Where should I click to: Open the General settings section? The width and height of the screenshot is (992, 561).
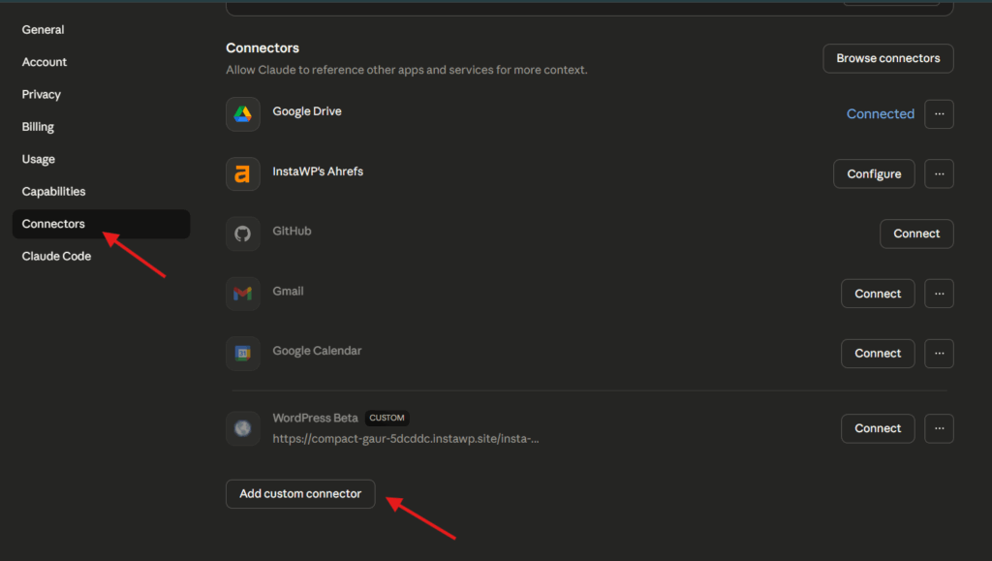click(43, 30)
